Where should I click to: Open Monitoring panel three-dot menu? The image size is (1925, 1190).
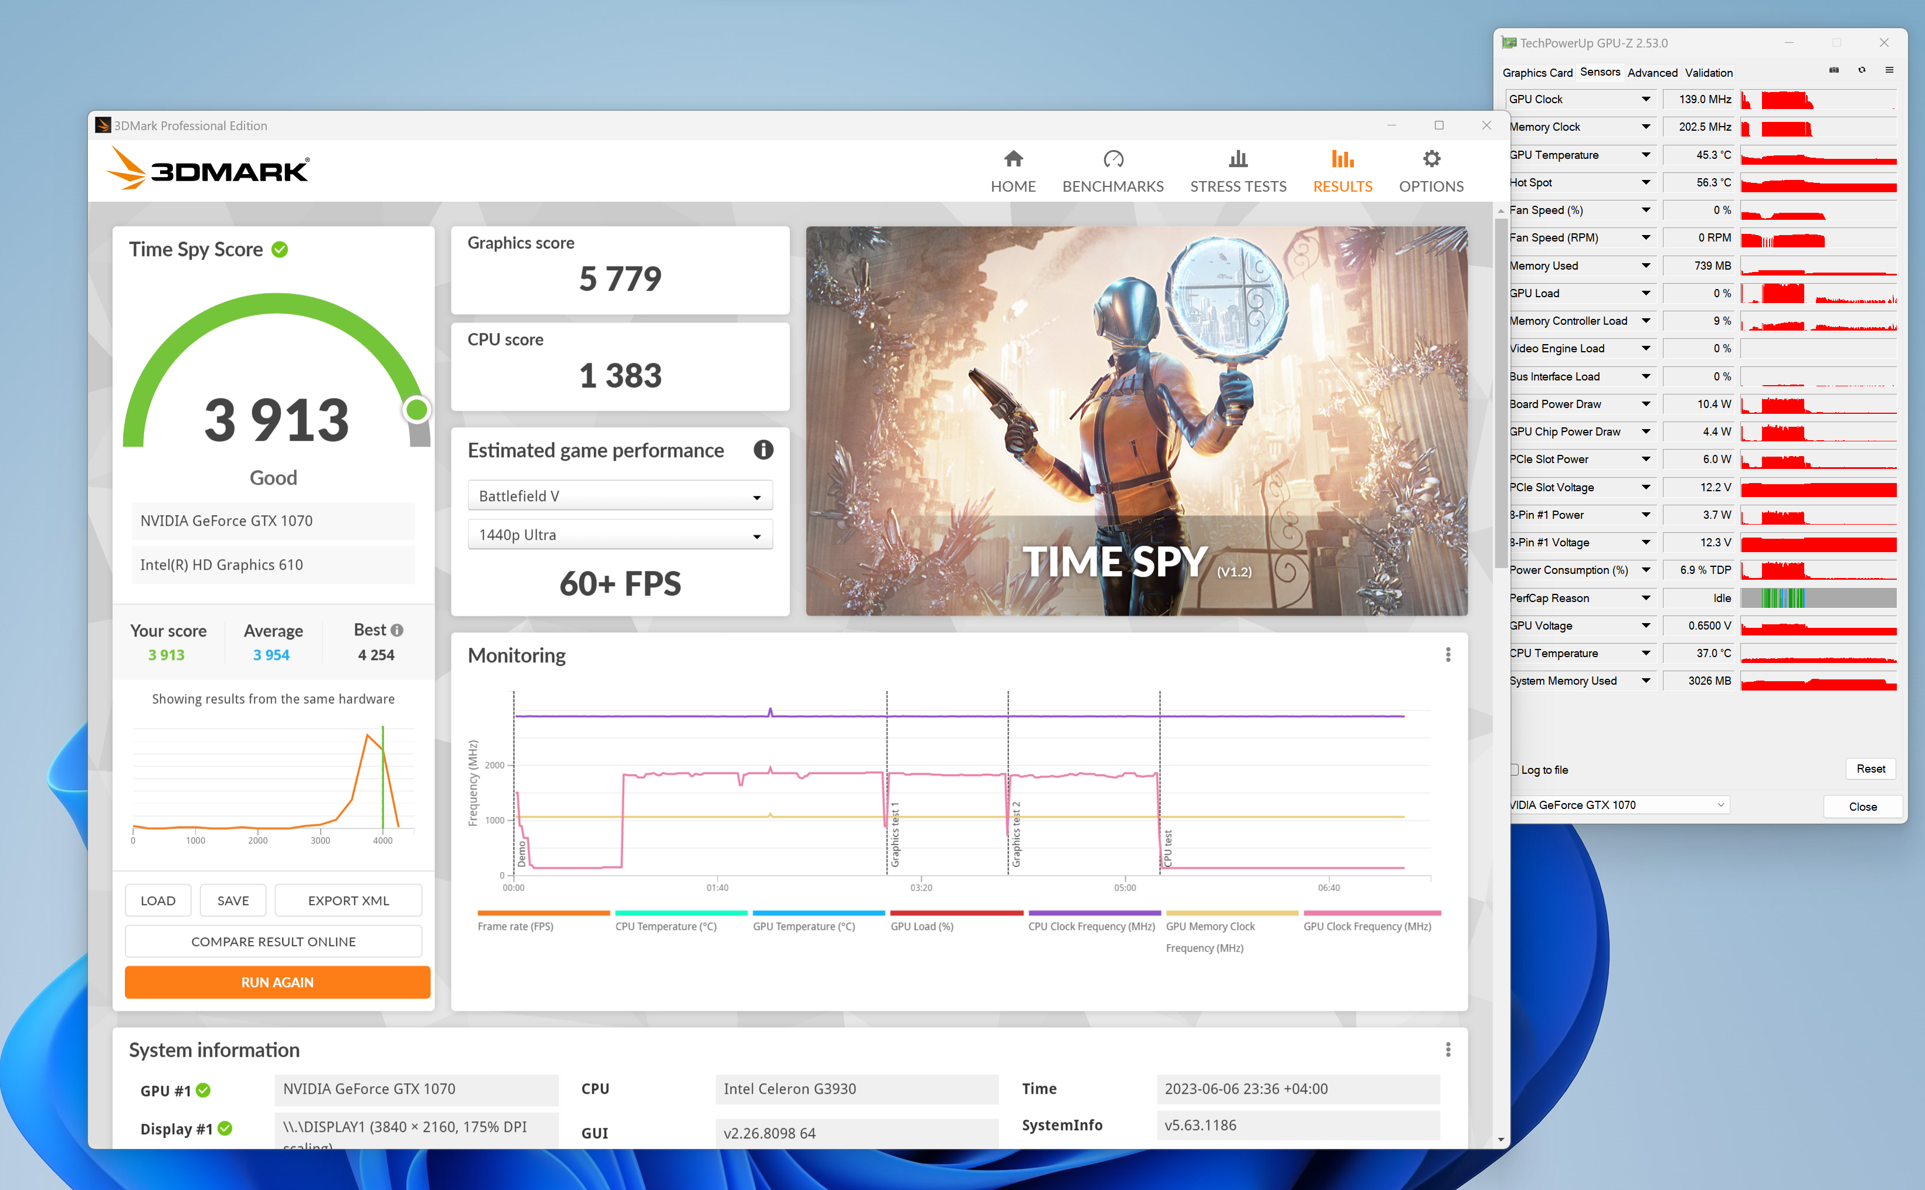coord(1447,655)
